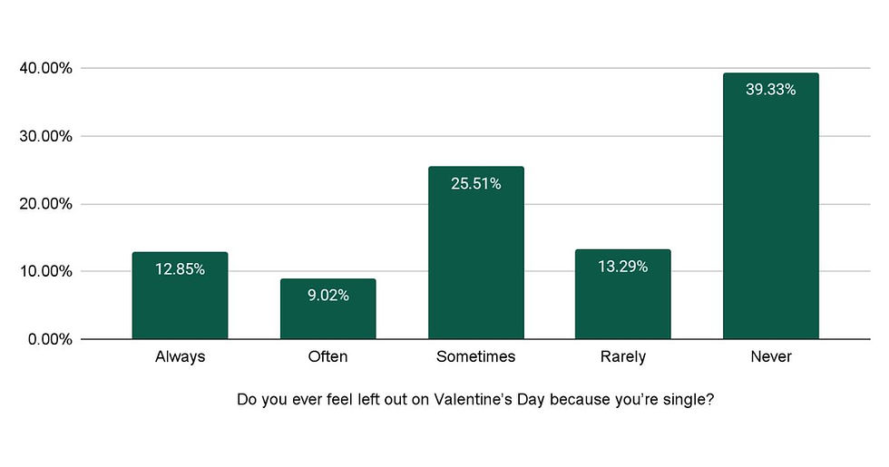
Task: Select the Often axis category label
Action: pyautogui.click(x=327, y=356)
